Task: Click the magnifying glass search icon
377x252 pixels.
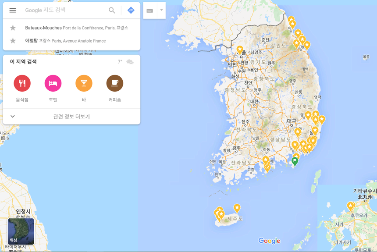Action: pyautogui.click(x=112, y=10)
